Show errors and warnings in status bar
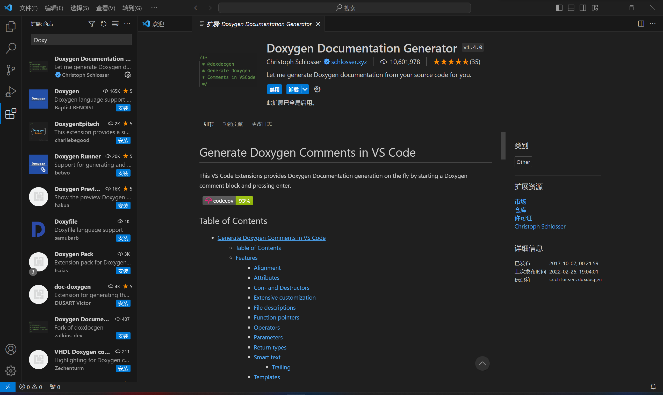Viewport: 663px width, 395px height. tap(31, 387)
